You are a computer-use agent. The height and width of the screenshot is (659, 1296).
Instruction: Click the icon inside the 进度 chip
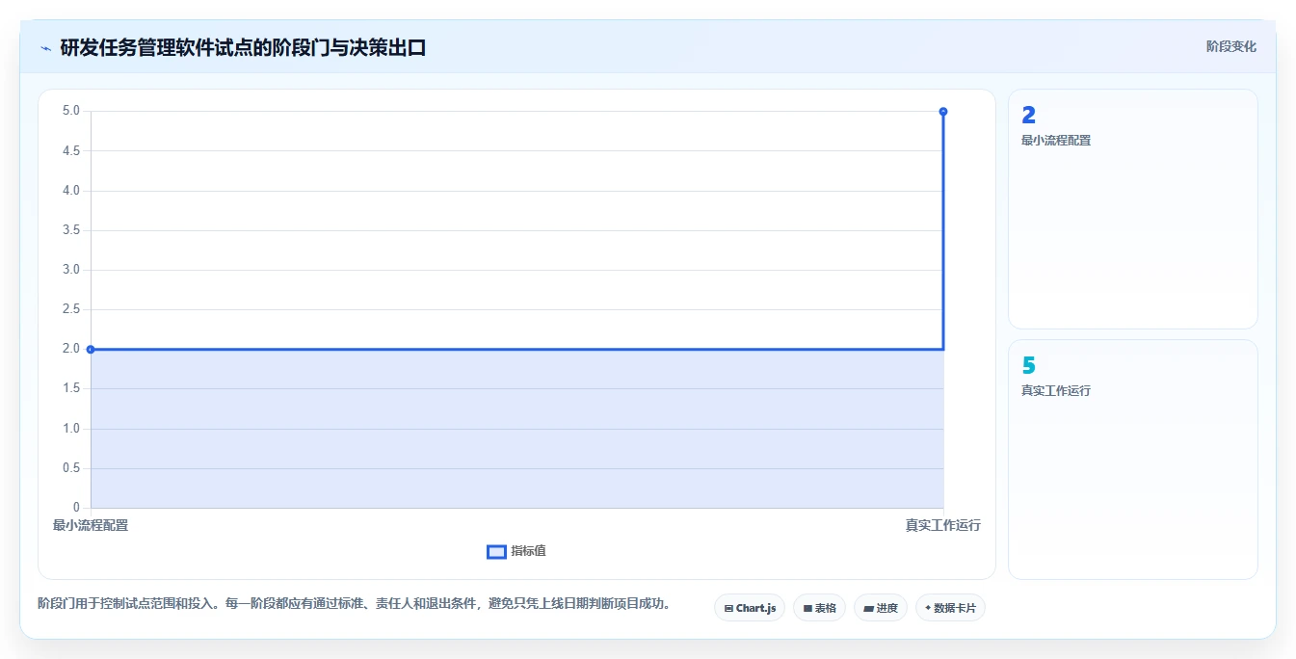click(868, 609)
